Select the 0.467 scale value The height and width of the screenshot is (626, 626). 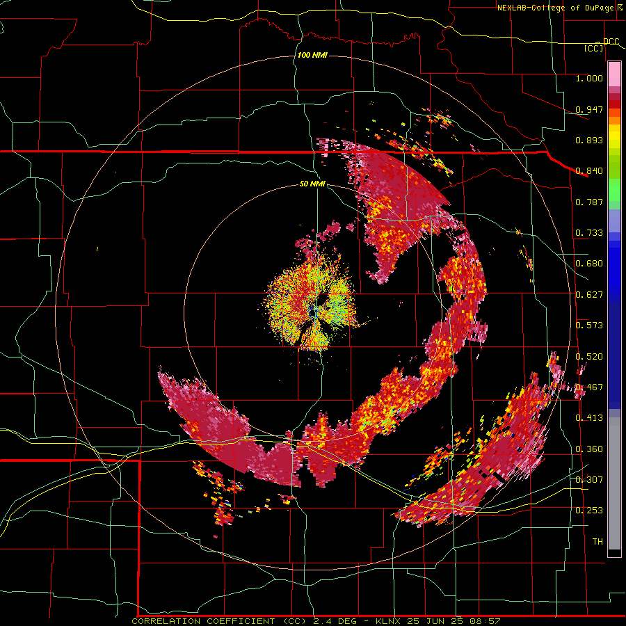589,387
